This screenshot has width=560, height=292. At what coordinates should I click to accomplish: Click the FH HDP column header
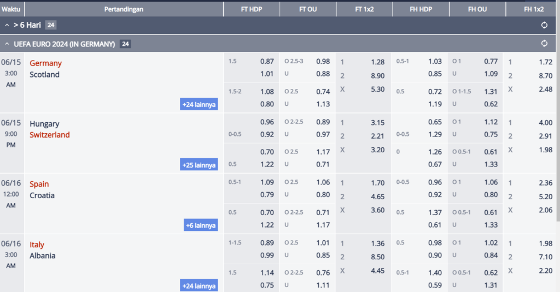421,9
